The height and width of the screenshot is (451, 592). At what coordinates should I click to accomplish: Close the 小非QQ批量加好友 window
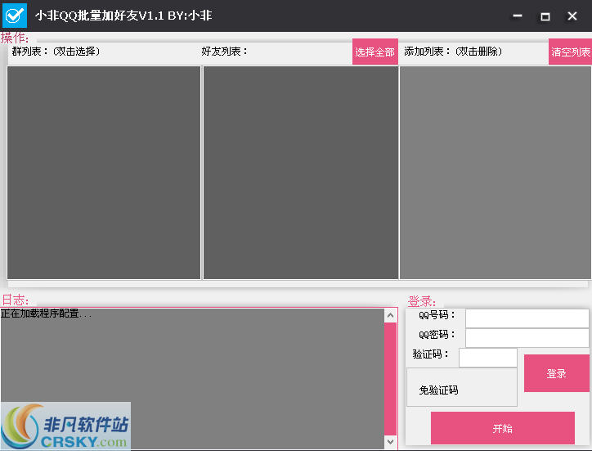(572, 16)
